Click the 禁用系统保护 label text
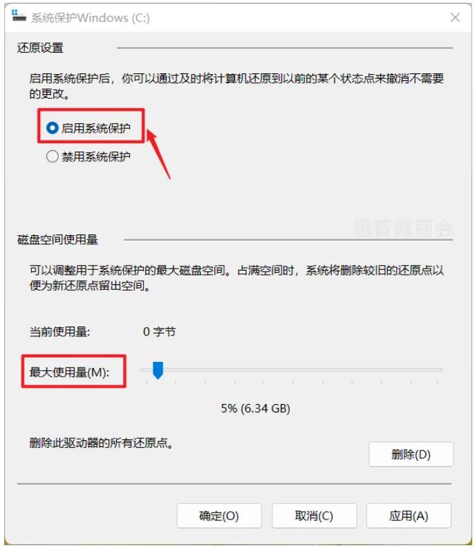 tap(95, 156)
